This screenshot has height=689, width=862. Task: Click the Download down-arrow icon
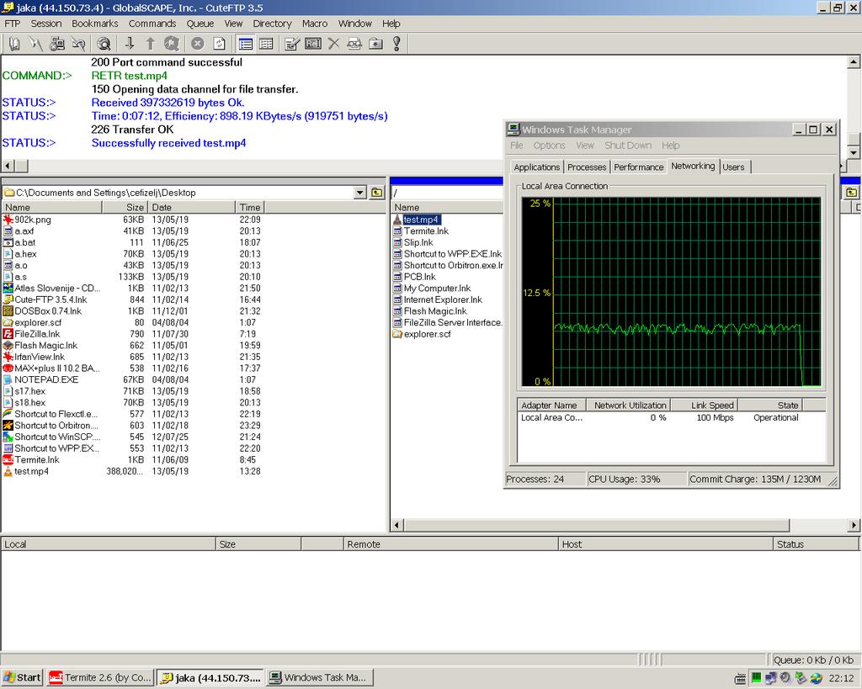tap(130, 44)
